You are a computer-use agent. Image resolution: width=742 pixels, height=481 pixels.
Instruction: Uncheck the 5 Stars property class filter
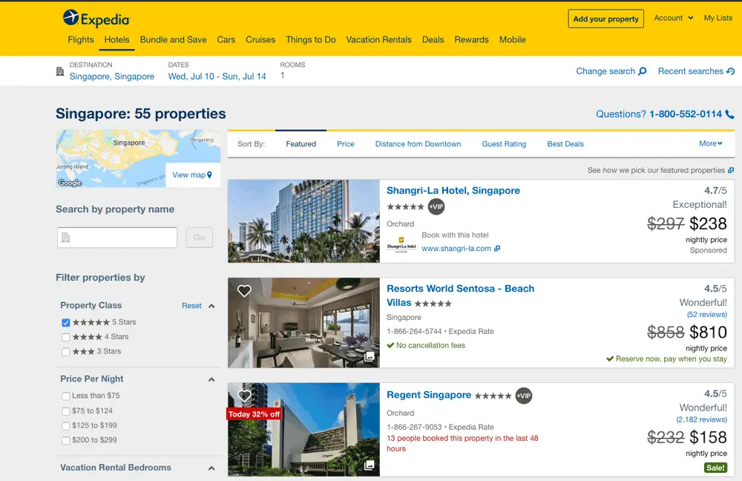(66, 322)
